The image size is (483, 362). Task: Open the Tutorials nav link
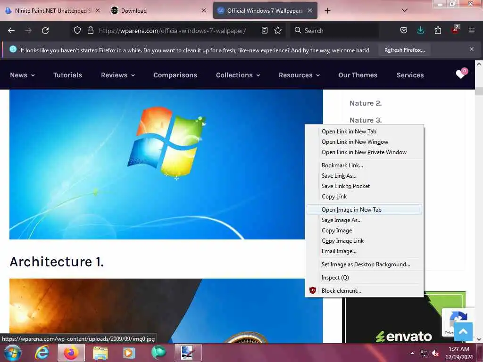[x=68, y=75]
